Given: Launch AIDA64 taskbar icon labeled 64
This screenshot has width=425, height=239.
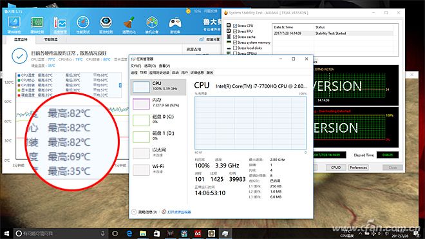Looking at the screenshot, I should tap(198, 233).
